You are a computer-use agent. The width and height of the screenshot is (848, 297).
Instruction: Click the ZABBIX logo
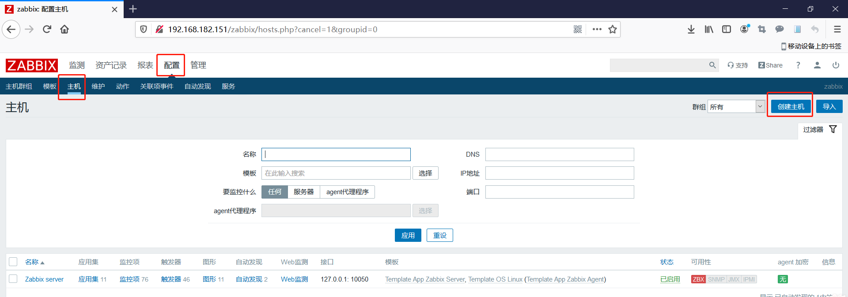pos(32,65)
